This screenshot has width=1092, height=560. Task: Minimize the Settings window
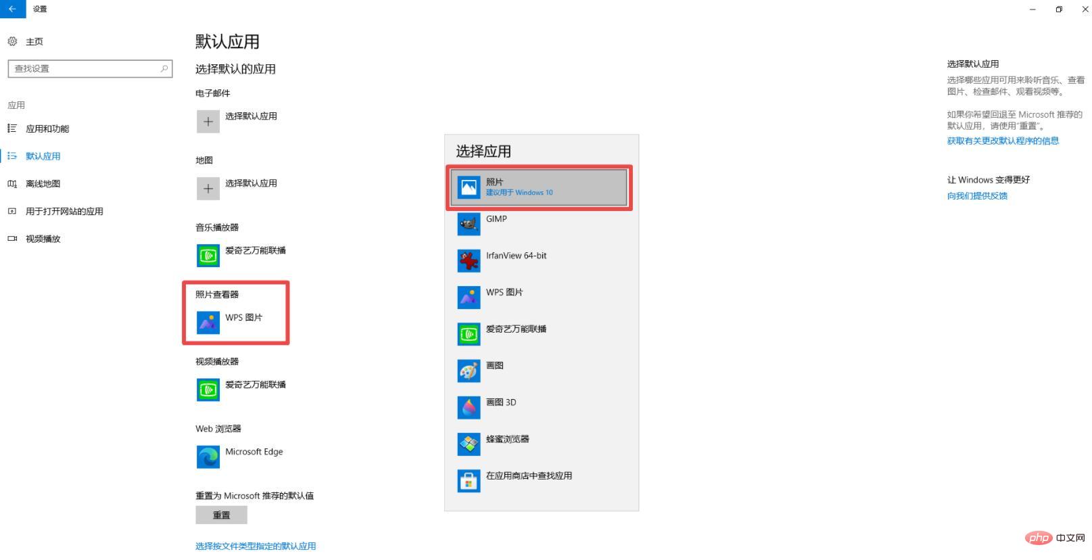pos(1032,9)
